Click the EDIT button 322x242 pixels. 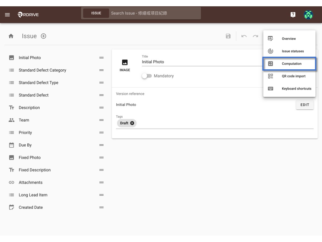[304, 105]
